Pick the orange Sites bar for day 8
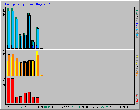Image resolution: width=140 pixels, height=110 pixels. (x=38, y=65)
